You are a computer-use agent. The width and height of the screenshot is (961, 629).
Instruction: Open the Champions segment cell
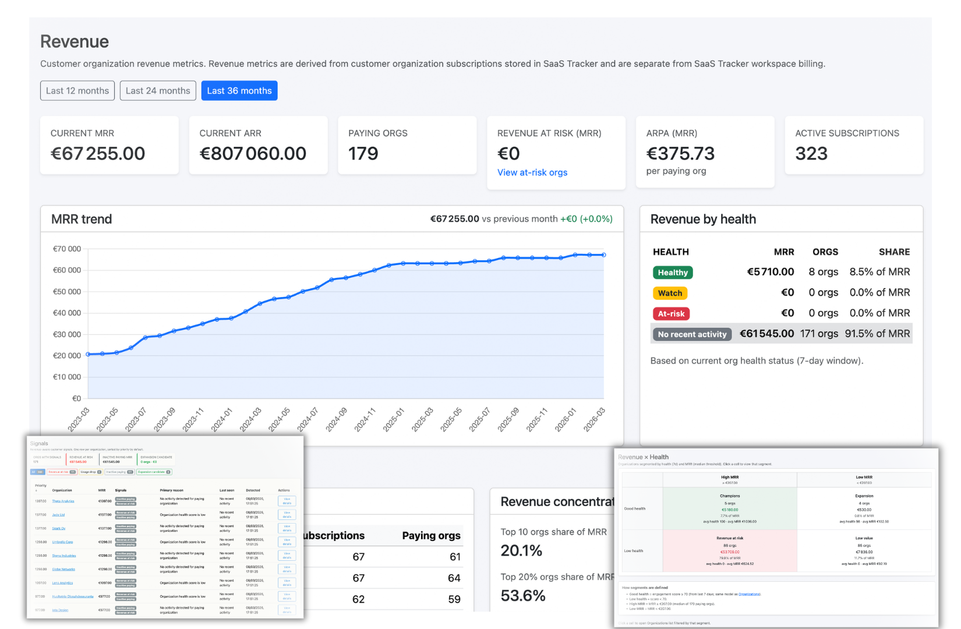click(x=730, y=508)
